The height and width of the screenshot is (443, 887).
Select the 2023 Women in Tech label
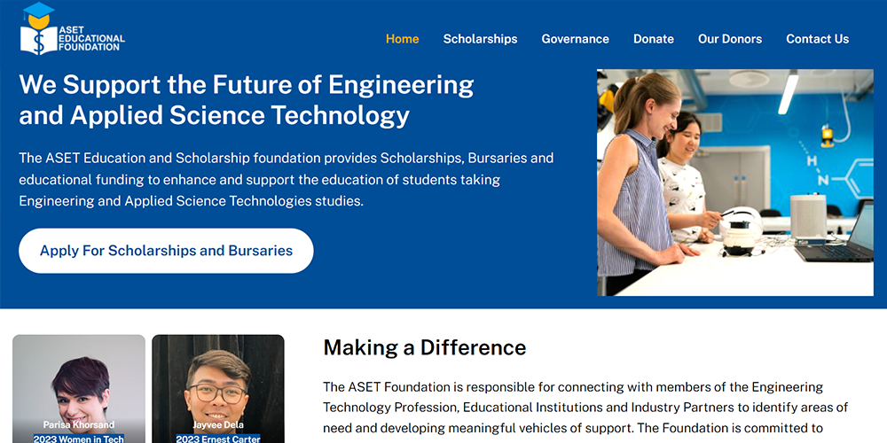[x=79, y=439]
